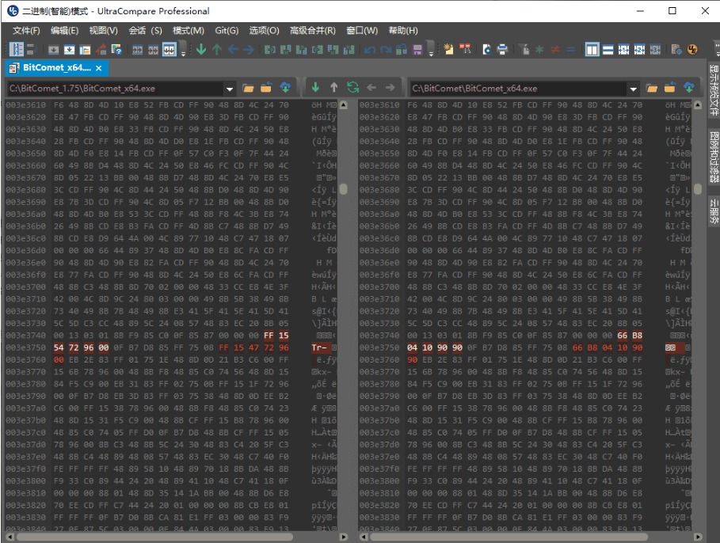
Task: Open the 窗口(W) menu
Action: (x=362, y=30)
